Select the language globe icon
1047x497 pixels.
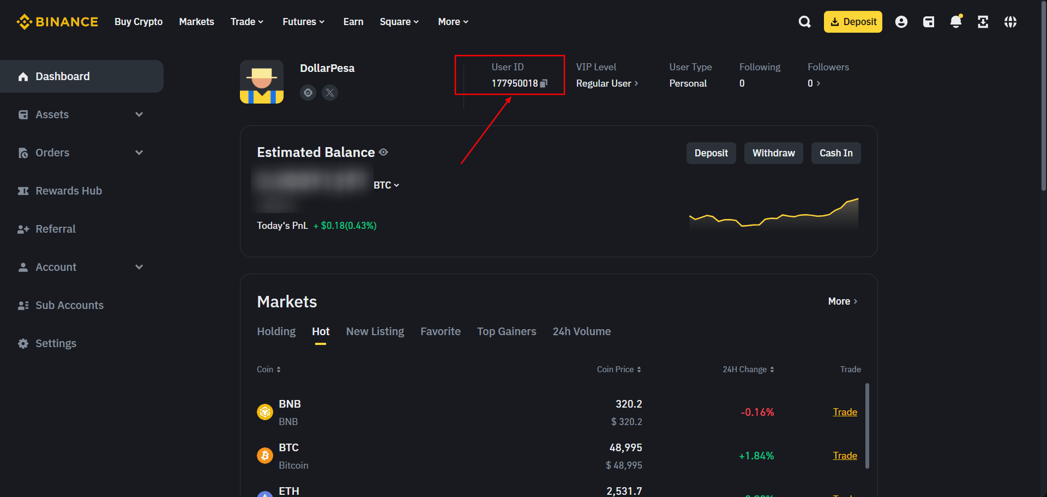click(1010, 22)
